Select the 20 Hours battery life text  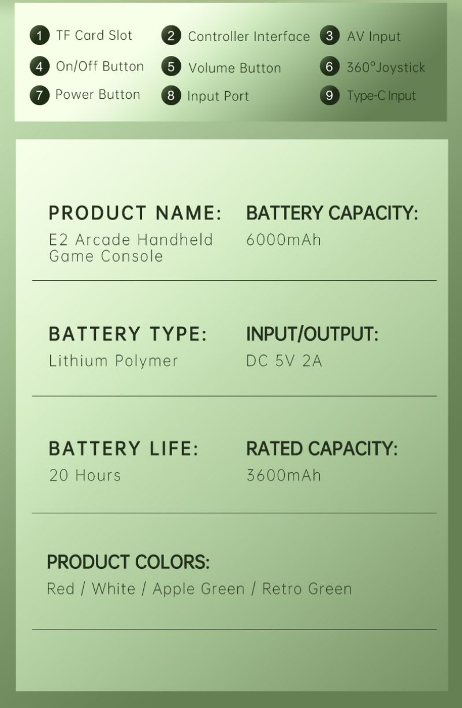pos(85,475)
